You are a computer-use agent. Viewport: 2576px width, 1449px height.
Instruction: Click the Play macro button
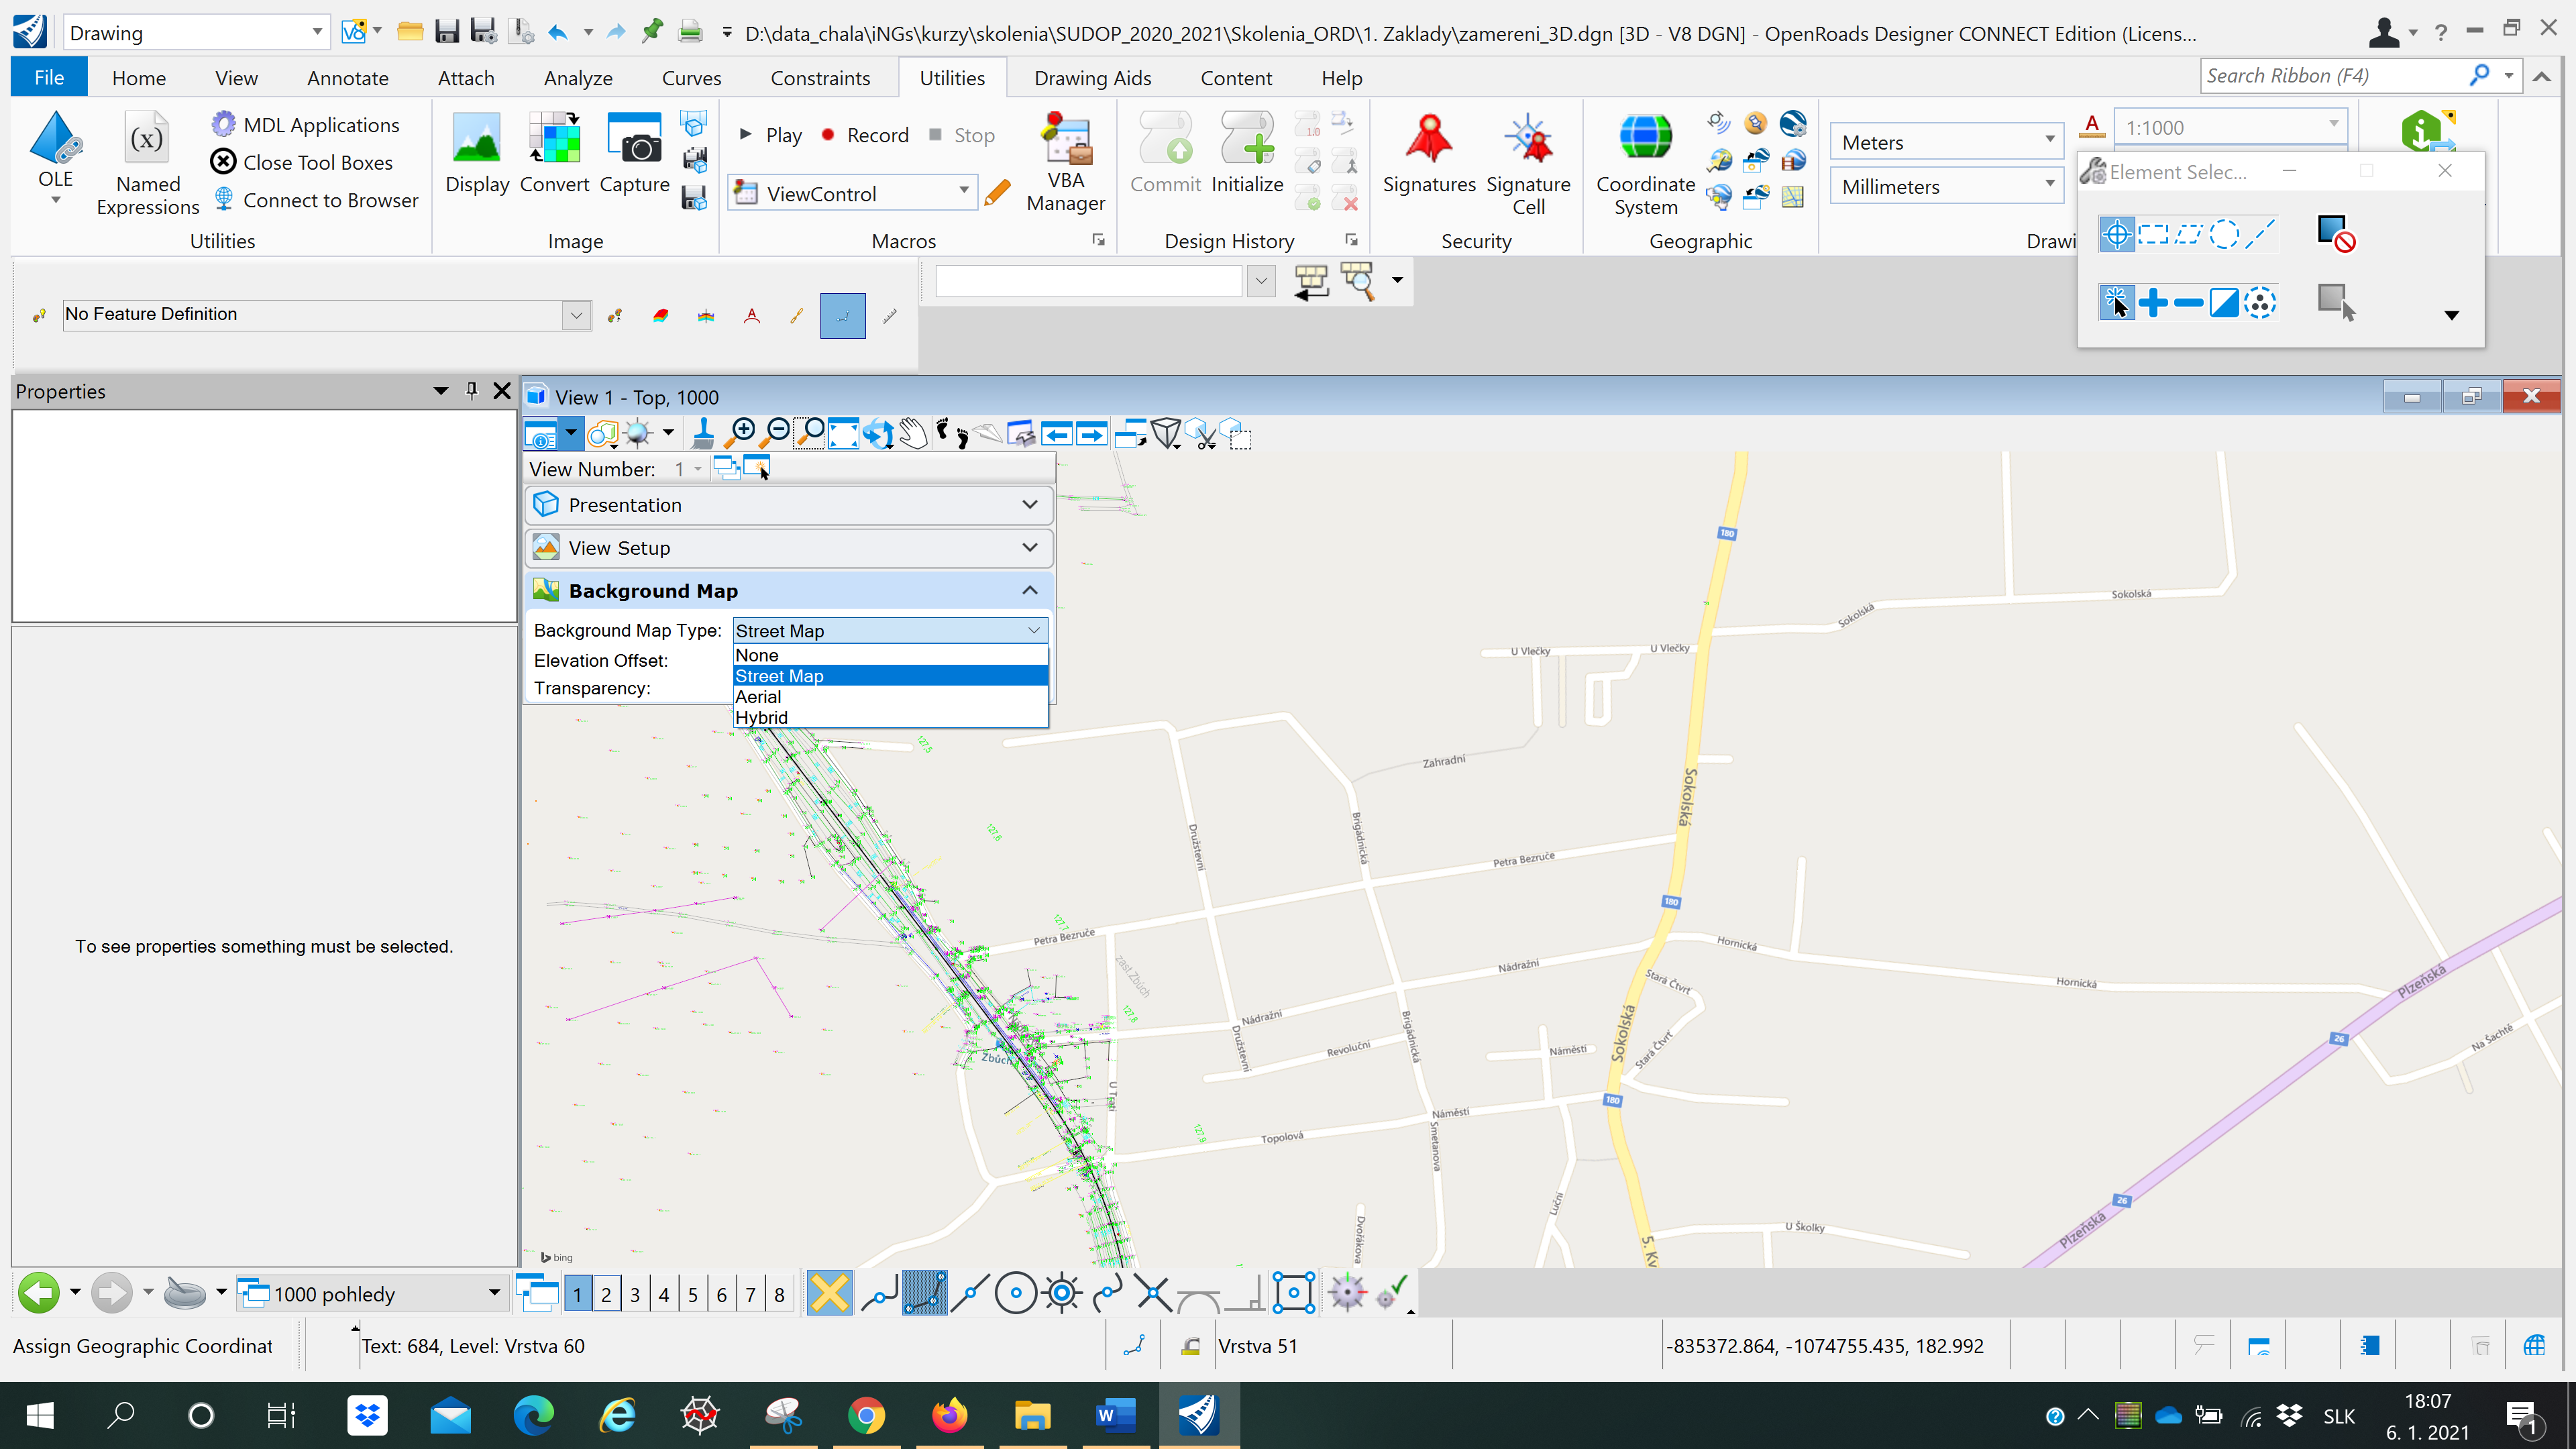pyautogui.click(x=771, y=135)
